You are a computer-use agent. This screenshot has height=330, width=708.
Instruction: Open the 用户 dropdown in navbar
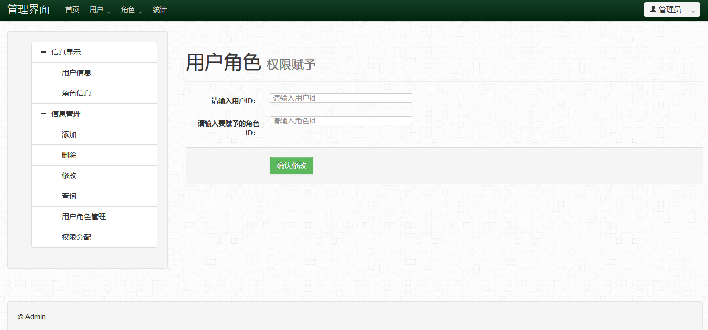coord(100,10)
